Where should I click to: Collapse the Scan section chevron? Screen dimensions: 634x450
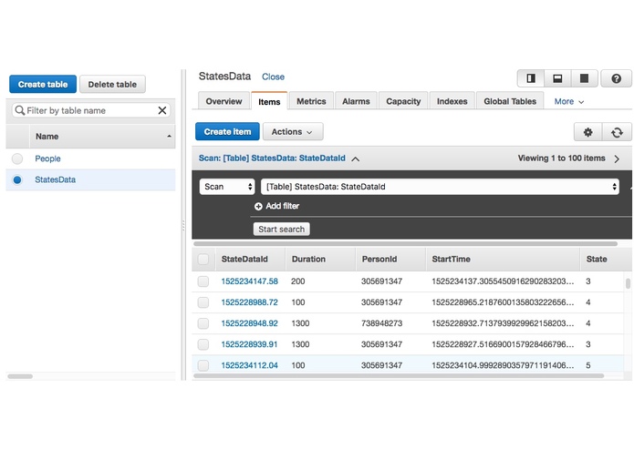[x=356, y=159]
